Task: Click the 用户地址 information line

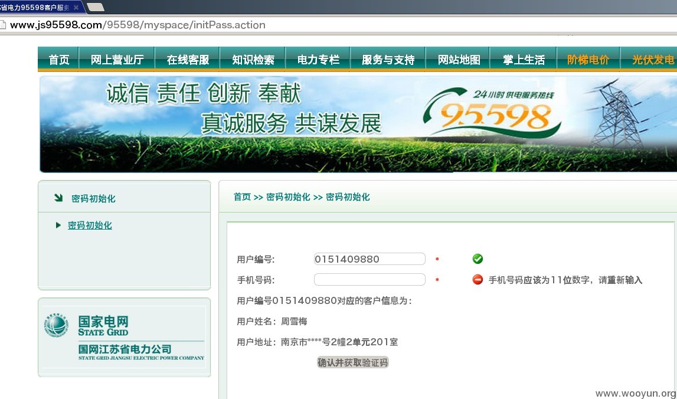Action: tap(318, 342)
